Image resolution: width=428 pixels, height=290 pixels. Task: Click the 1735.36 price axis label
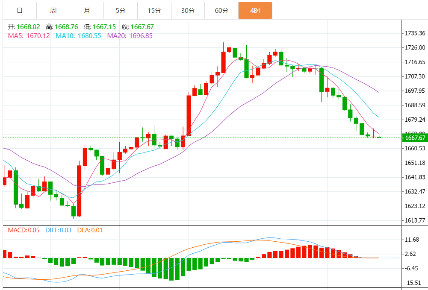point(415,33)
